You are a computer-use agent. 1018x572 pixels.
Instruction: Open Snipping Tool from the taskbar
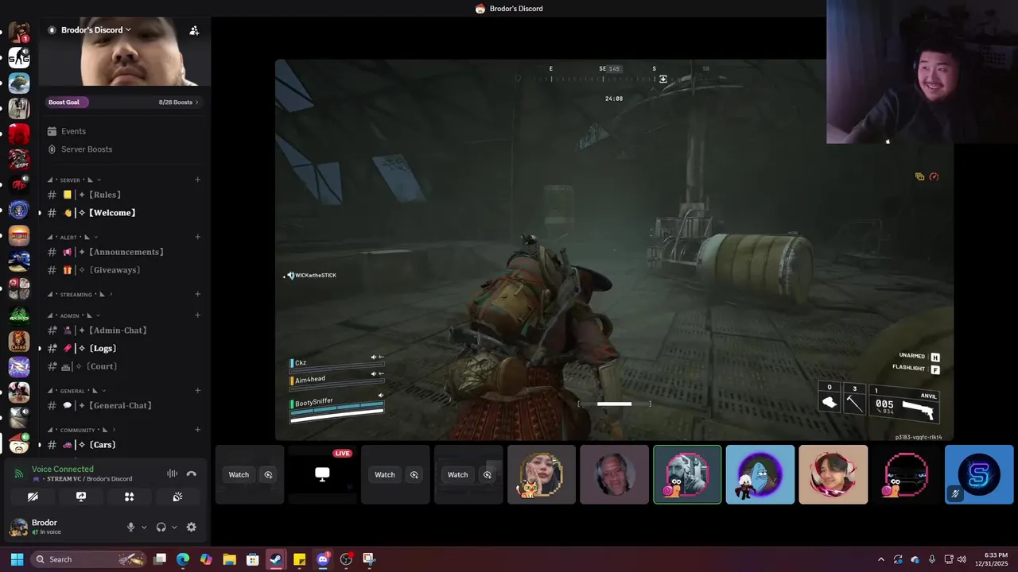pos(368,559)
